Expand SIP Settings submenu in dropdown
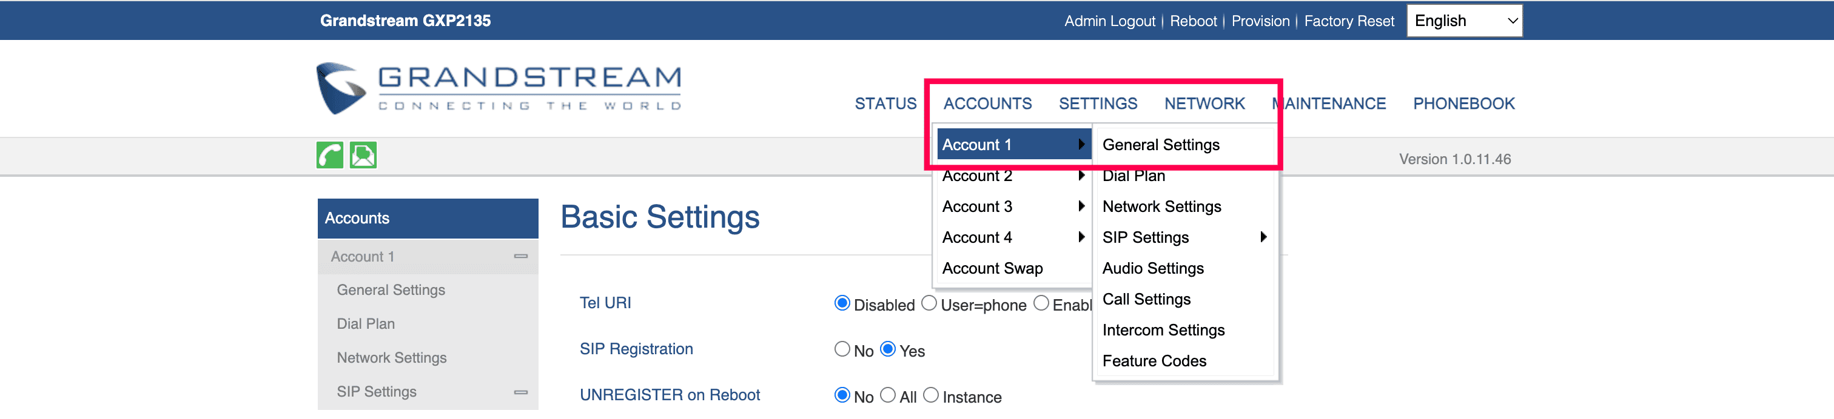Image resolution: width=1834 pixels, height=419 pixels. pyautogui.click(x=1262, y=237)
